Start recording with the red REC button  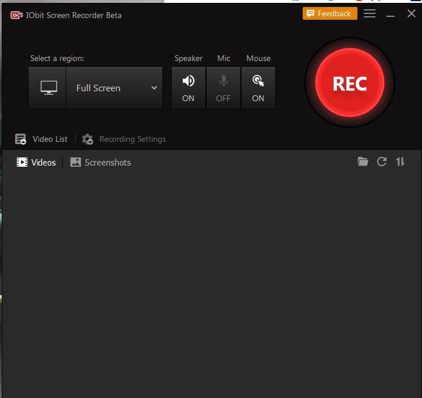350,83
